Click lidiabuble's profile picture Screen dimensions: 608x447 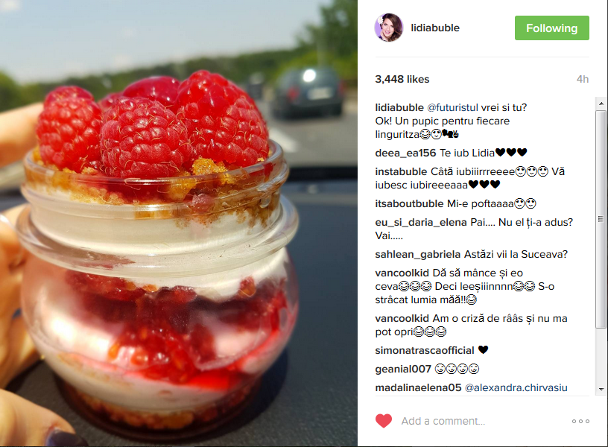click(389, 28)
